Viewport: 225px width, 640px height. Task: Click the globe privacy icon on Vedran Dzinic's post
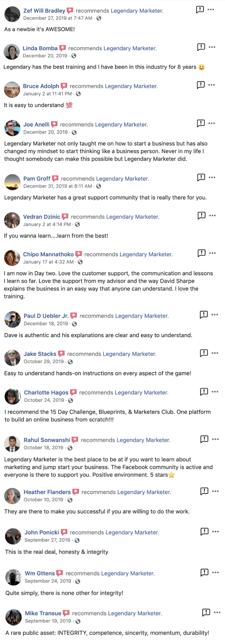77,224
